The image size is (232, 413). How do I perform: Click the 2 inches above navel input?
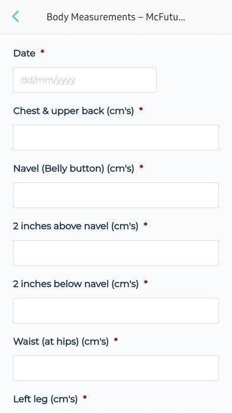[x=116, y=253]
